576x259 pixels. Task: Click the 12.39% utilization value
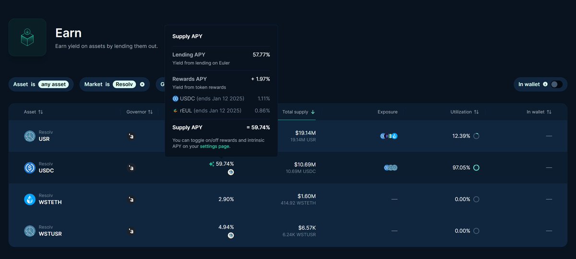(461, 136)
